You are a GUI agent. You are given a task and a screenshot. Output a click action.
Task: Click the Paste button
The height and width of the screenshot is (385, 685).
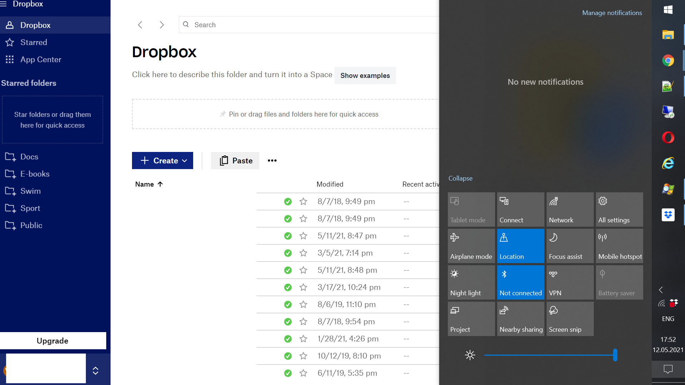point(235,161)
